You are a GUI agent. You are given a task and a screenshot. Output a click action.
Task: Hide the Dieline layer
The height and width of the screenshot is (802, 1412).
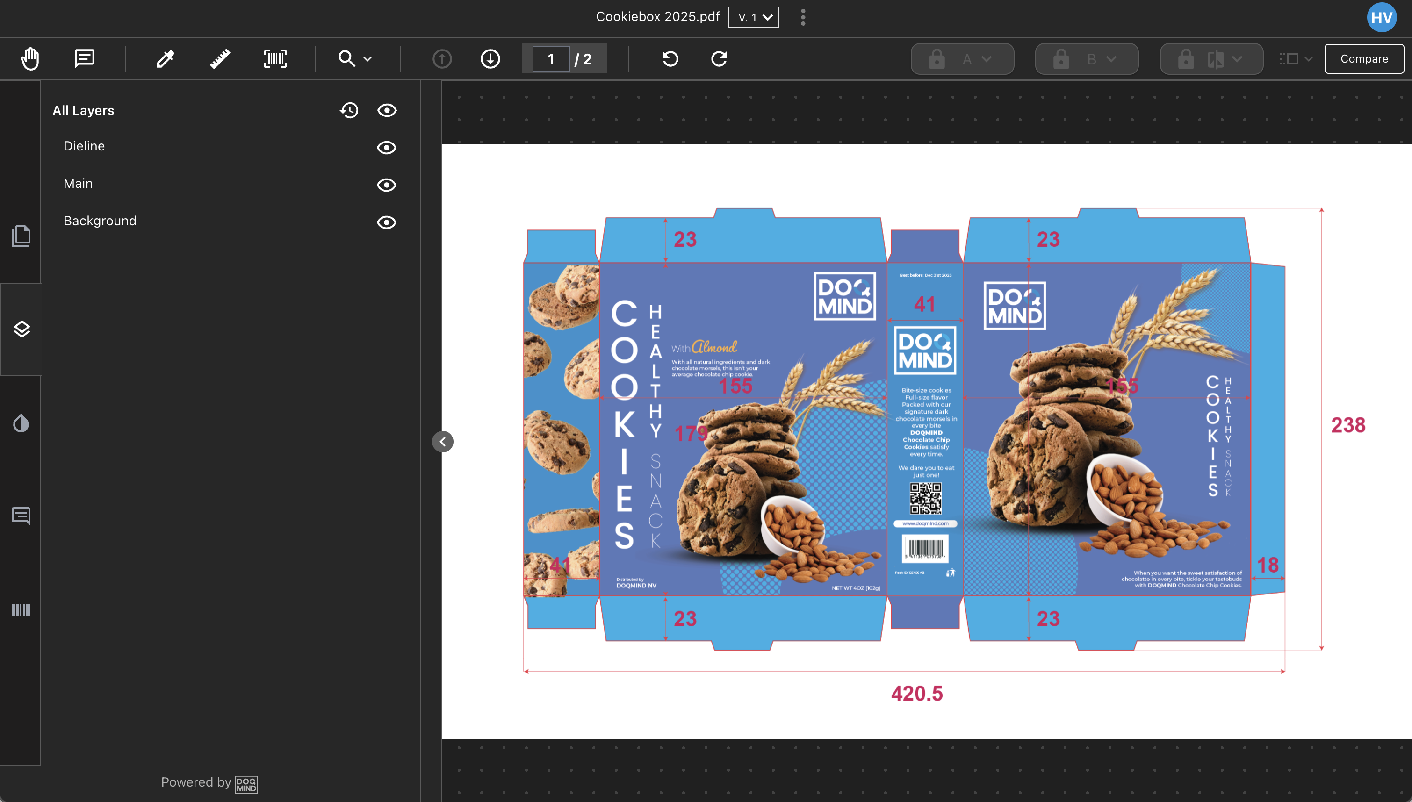point(386,147)
